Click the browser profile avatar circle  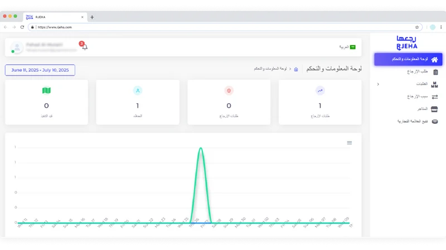433,27
